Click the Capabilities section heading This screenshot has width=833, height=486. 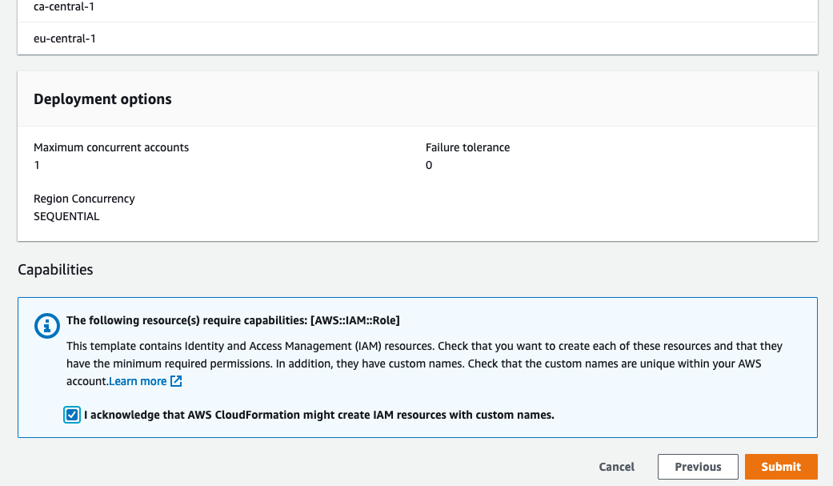(55, 270)
